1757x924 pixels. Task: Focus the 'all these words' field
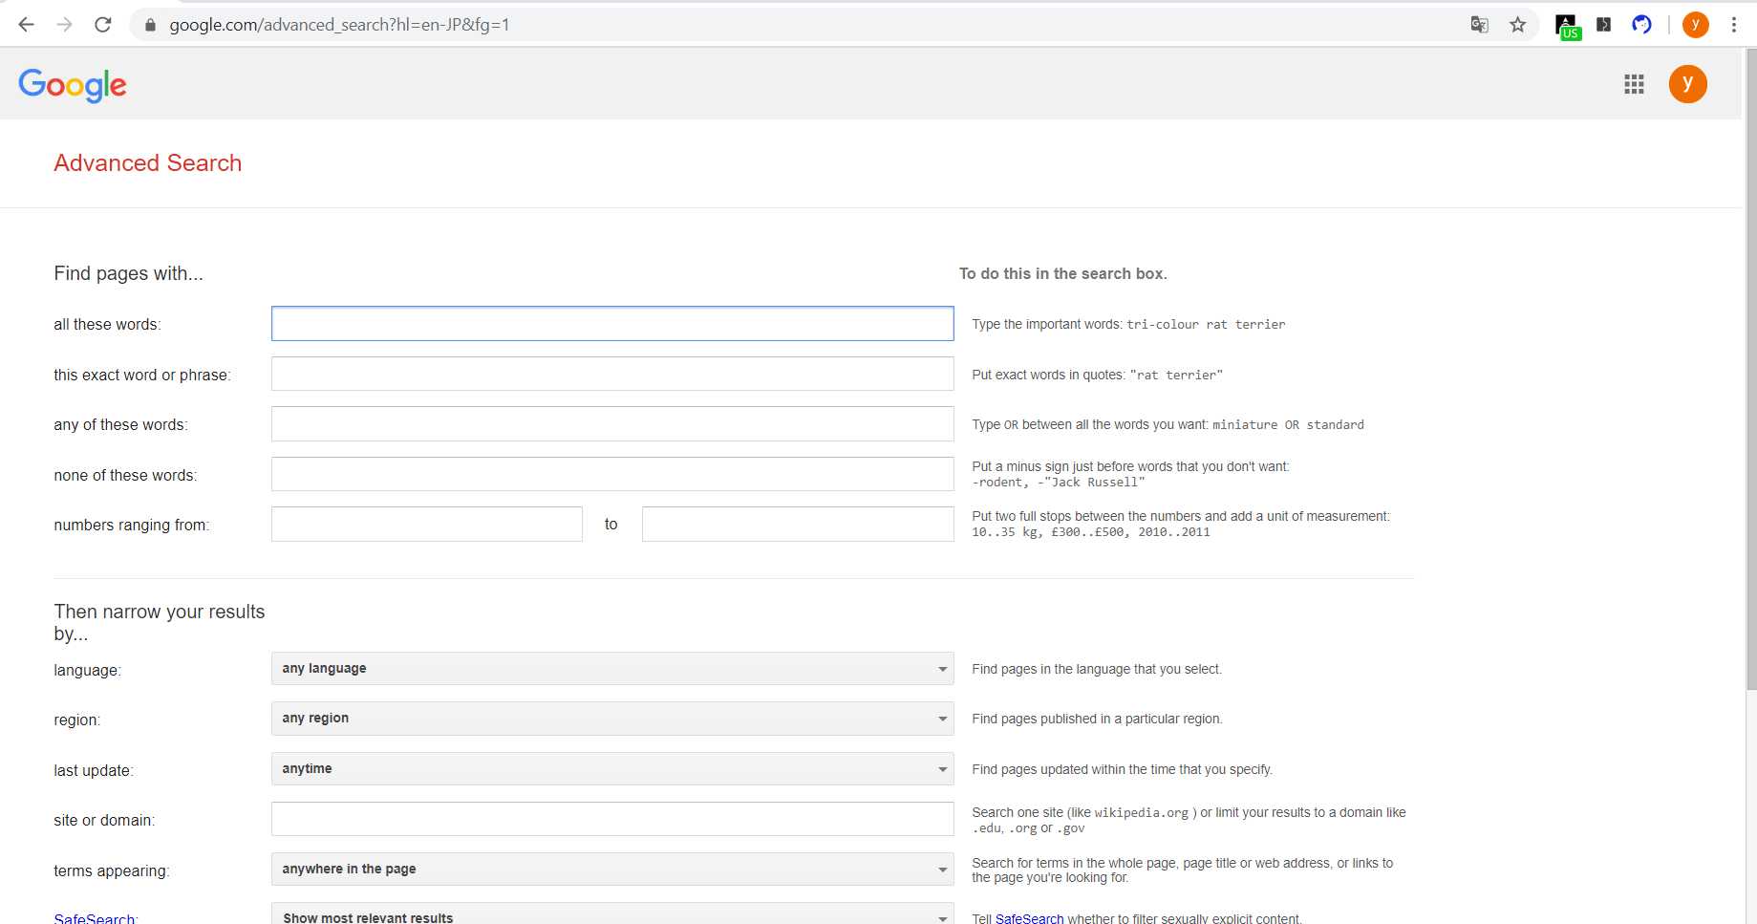click(612, 324)
